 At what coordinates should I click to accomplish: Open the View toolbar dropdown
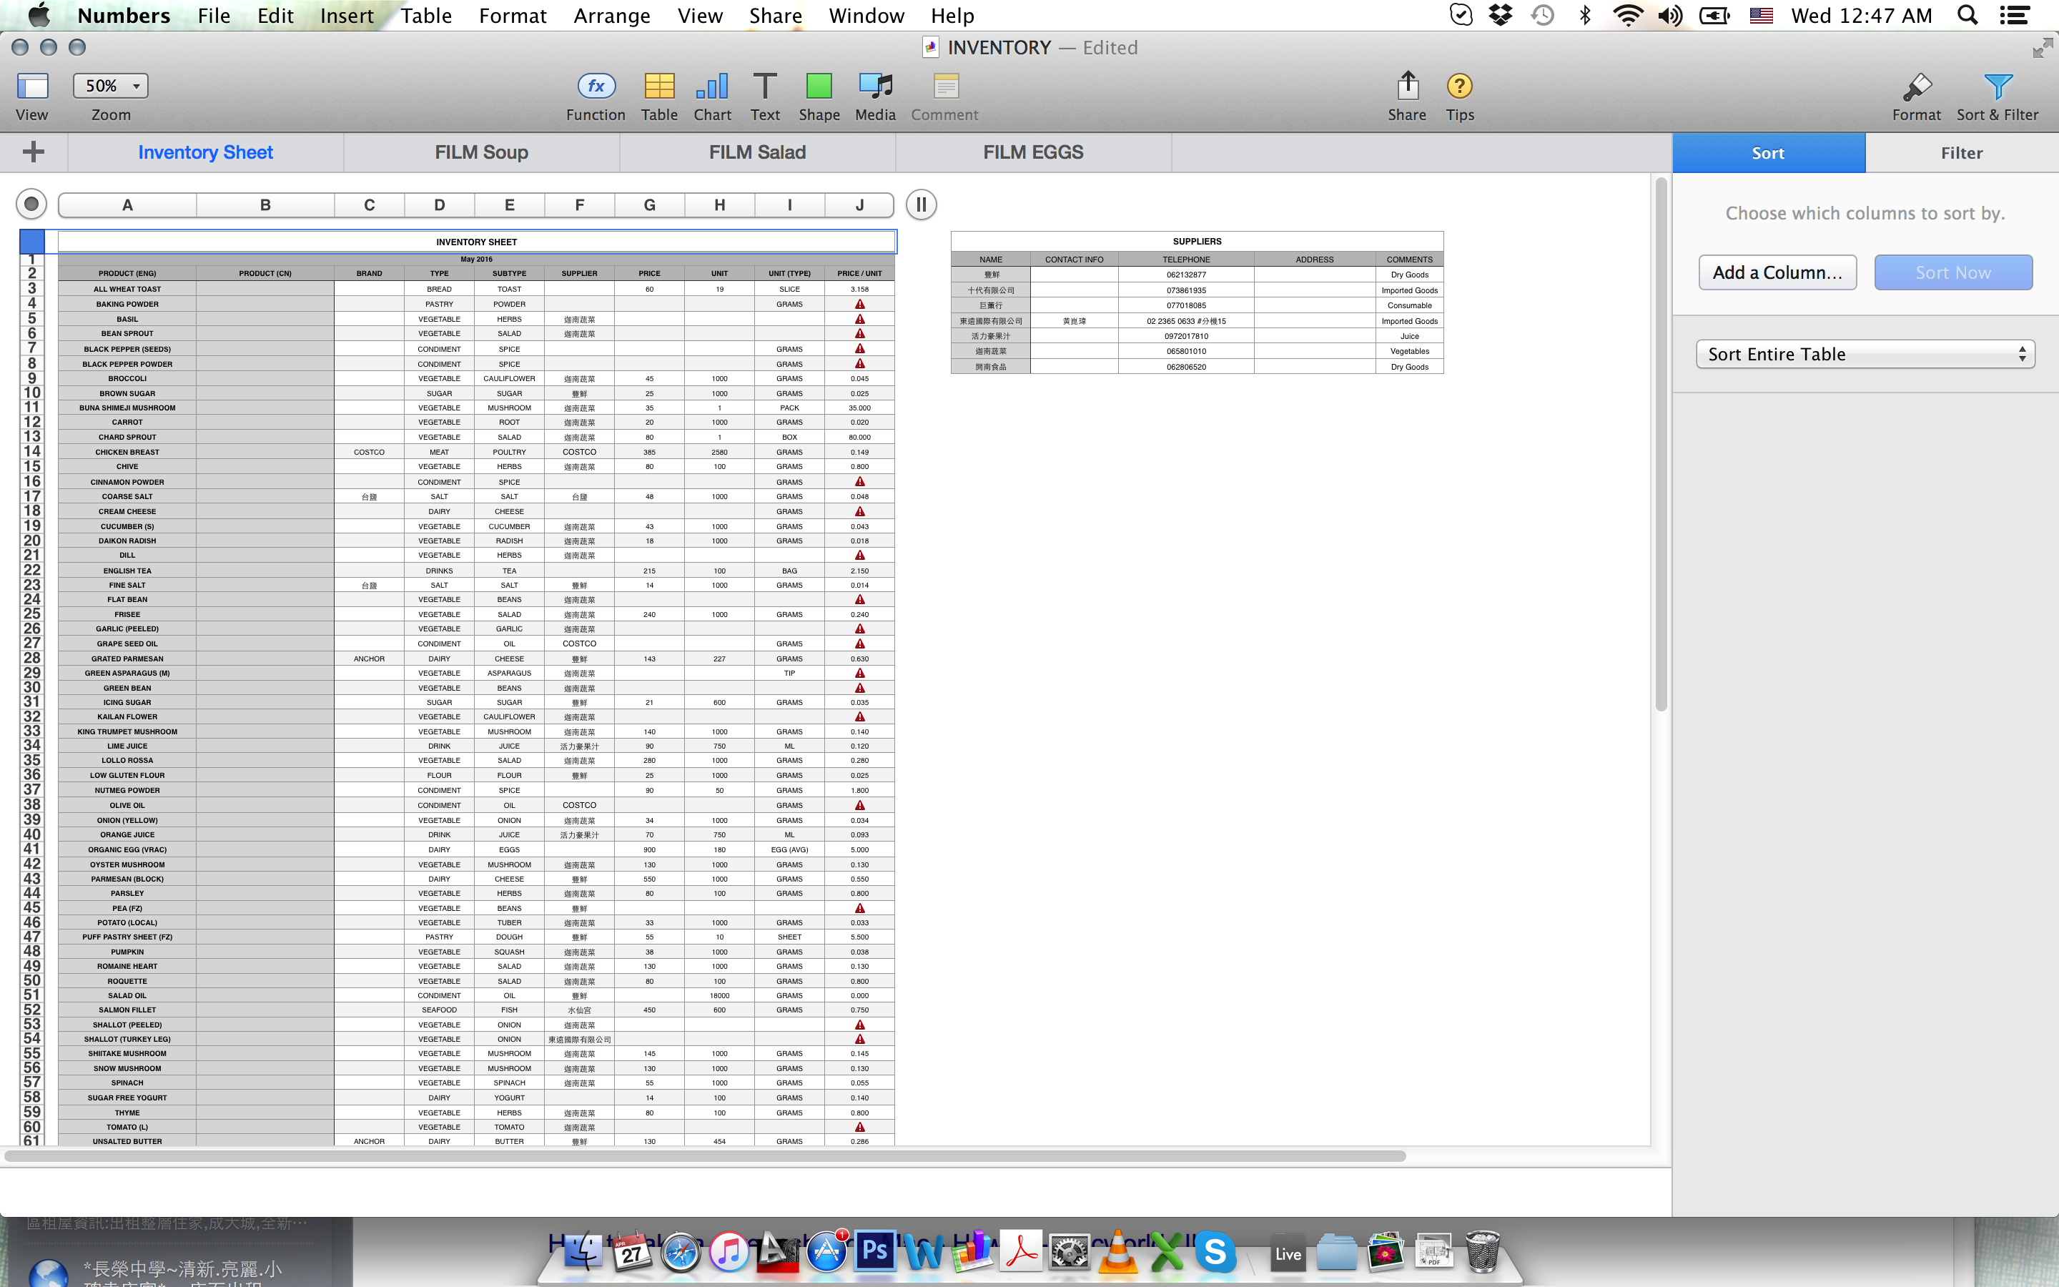[32, 86]
